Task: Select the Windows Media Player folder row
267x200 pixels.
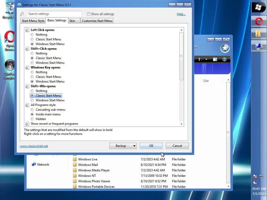Action: (129, 170)
